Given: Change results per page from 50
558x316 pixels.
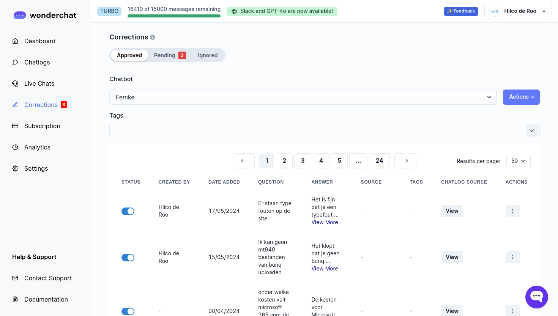Looking at the screenshot, I should tap(518, 161).
